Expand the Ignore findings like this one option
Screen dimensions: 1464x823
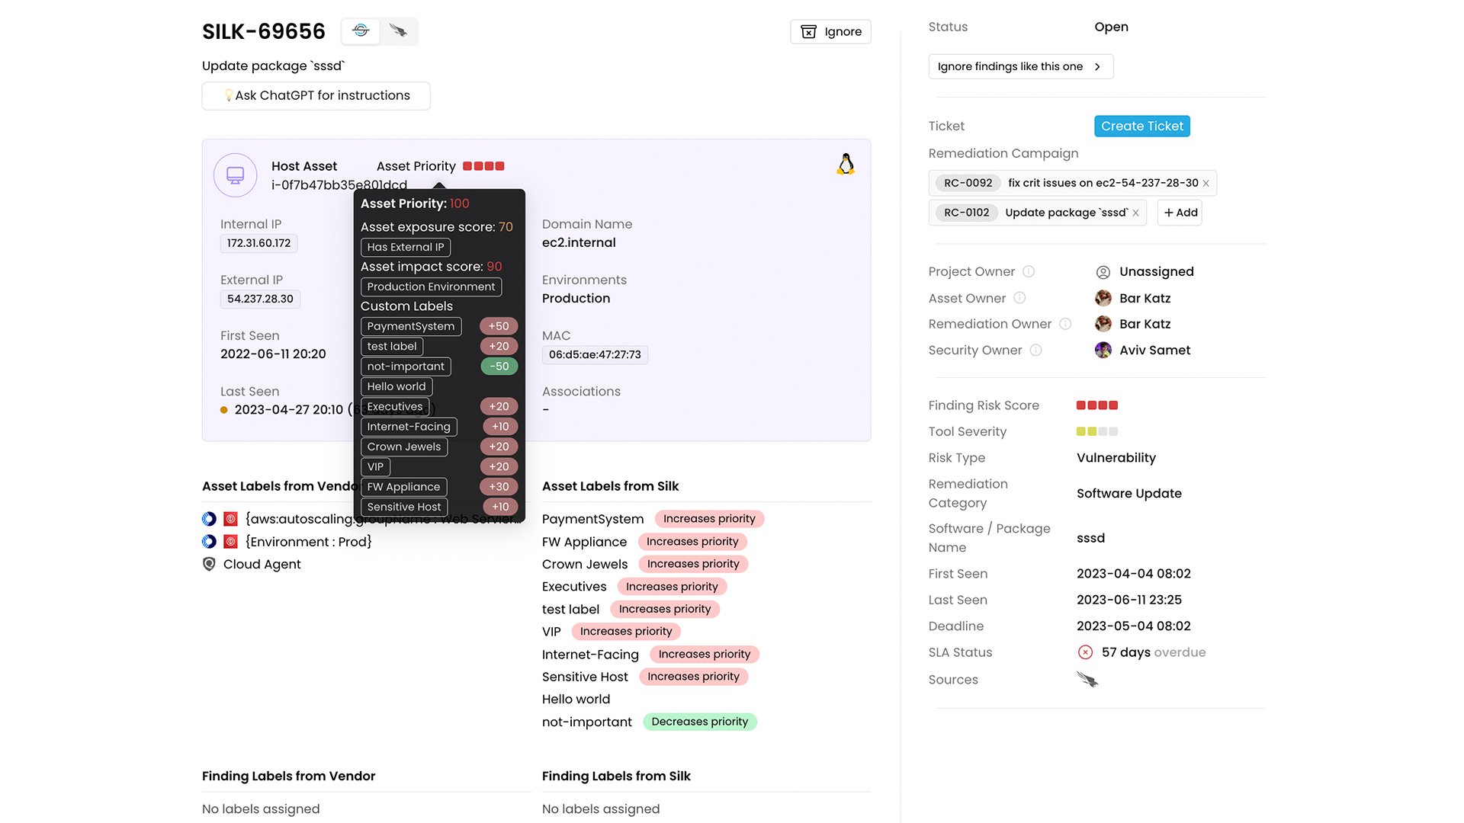1099,66
